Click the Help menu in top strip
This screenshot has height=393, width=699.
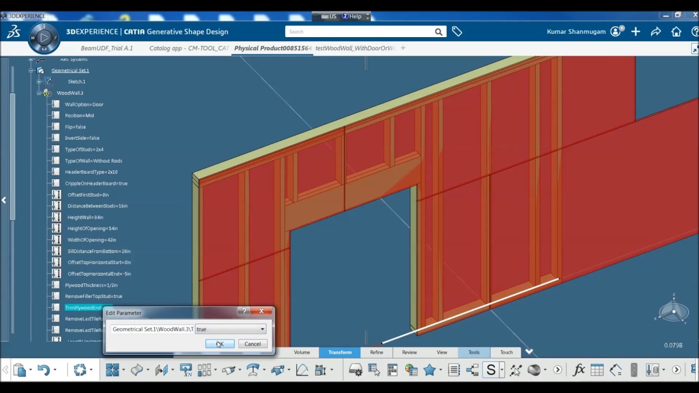point(352,16)
